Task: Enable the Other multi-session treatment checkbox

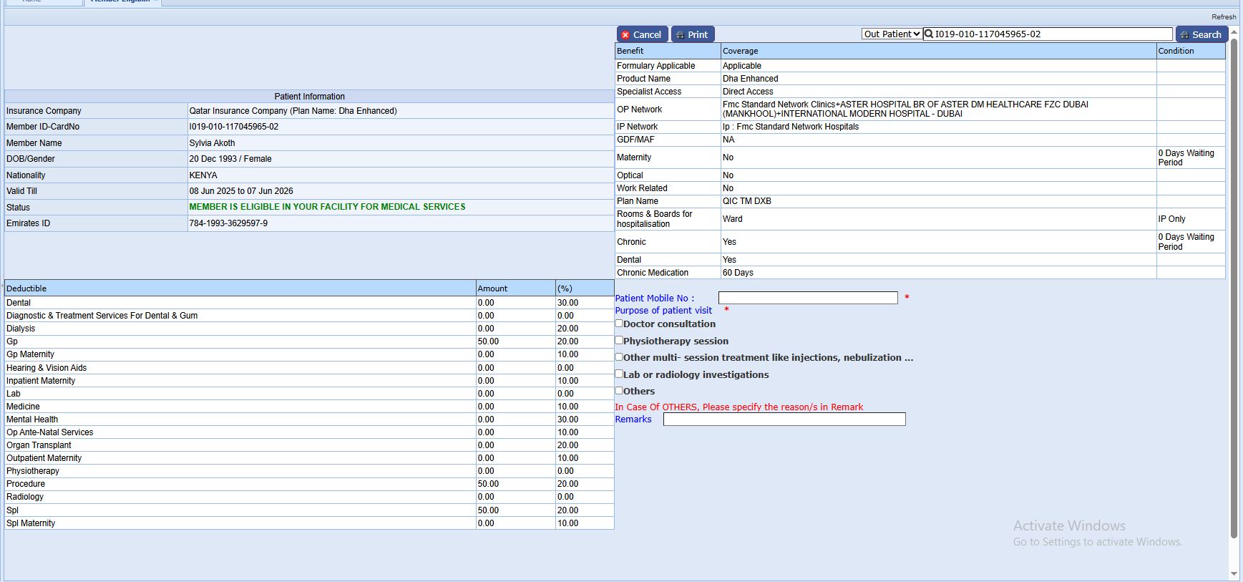Action: (x=620, y=357)
